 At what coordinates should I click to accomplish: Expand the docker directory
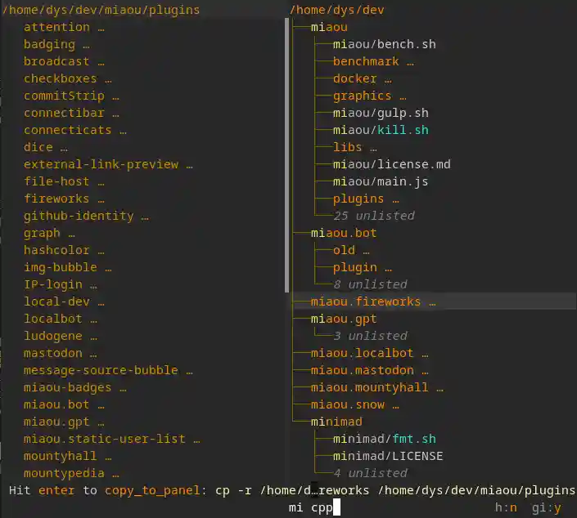click(x=354, y=78)
